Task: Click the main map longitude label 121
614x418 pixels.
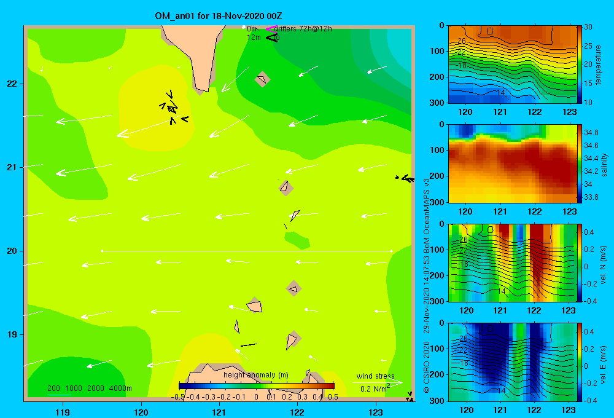Action: [x=219, y=412]
